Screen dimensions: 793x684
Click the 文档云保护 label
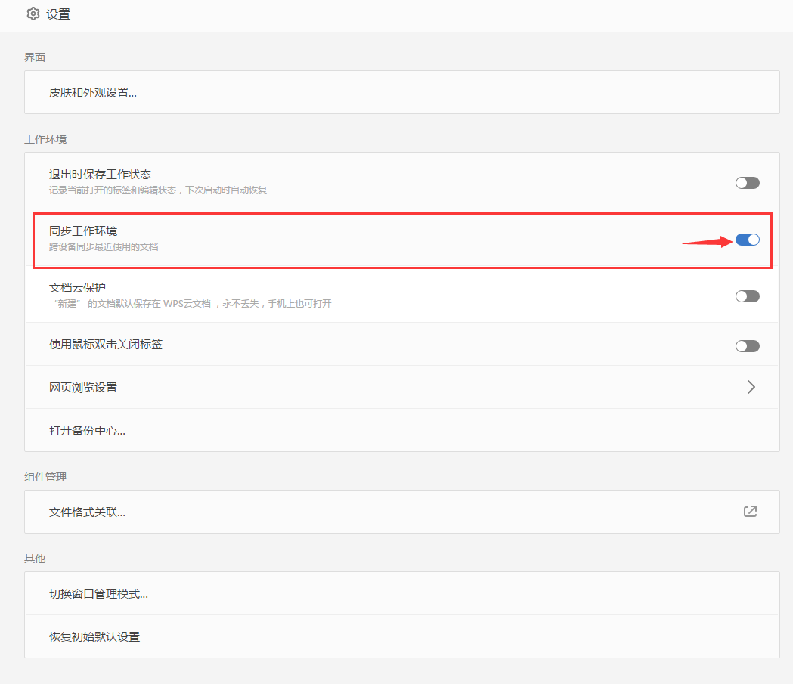tap(77, 288)
